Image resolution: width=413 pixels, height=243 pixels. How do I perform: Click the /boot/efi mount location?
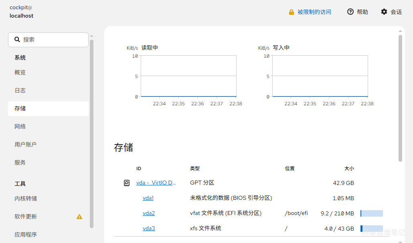(x=296, y=213)
